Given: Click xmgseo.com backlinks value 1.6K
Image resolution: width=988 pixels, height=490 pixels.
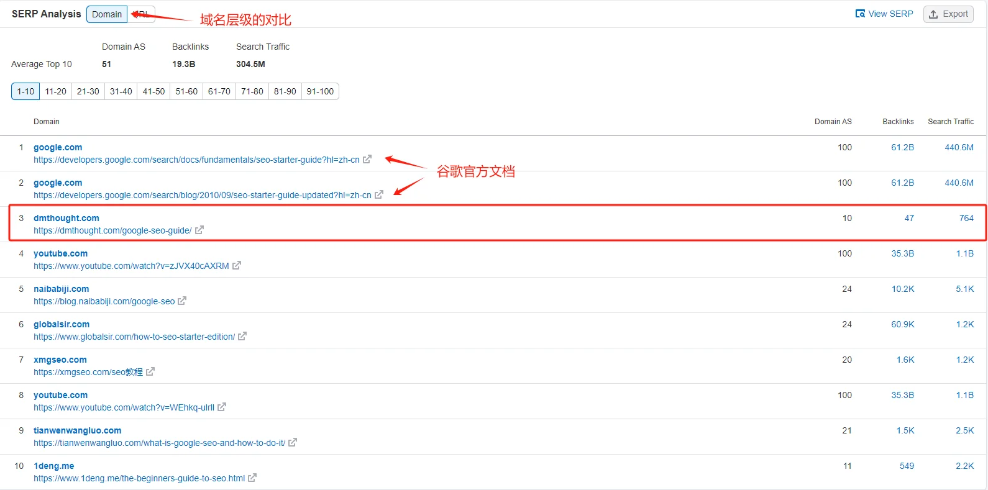Looking at the screenshot, I should click(x=905, y=360).
